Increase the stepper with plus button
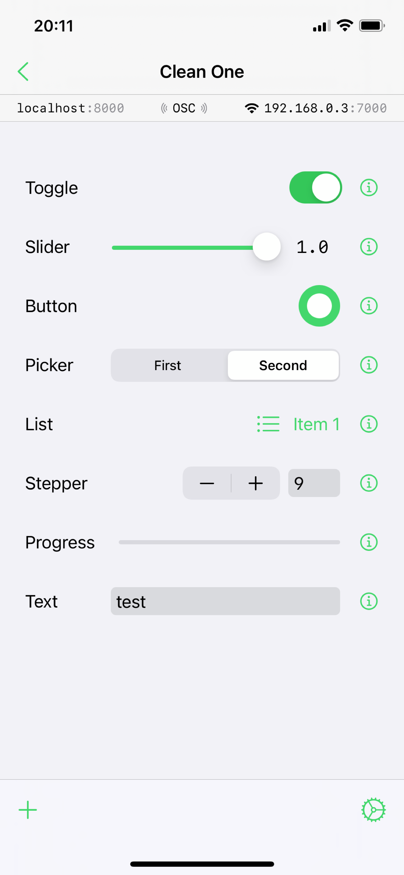The image size is (404, 875). click(x=255, y=483)
